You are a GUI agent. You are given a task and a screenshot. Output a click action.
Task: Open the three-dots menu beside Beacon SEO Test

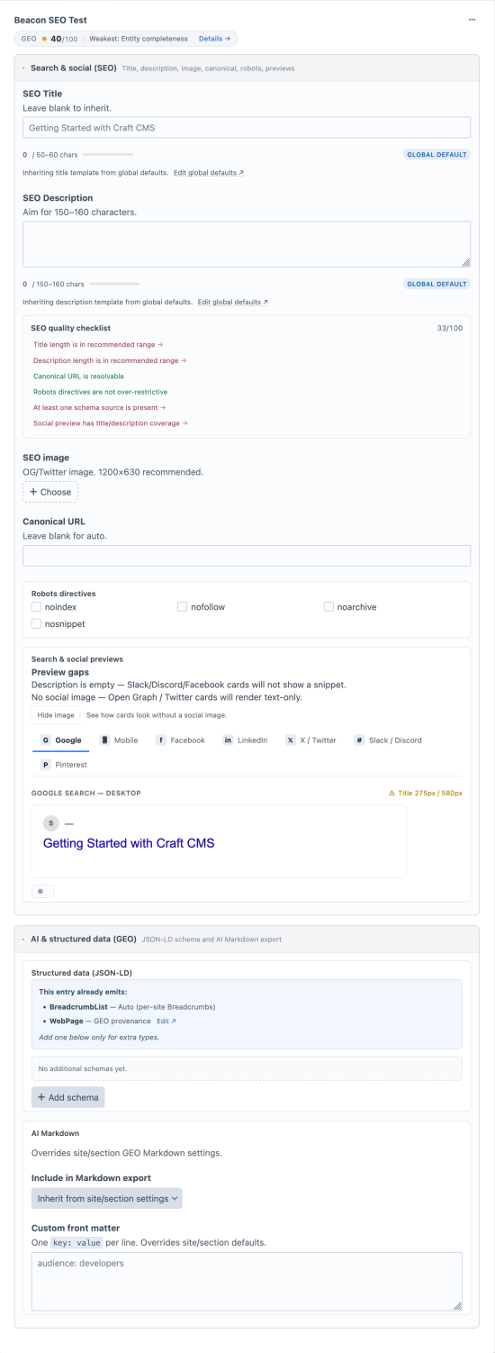472,19
